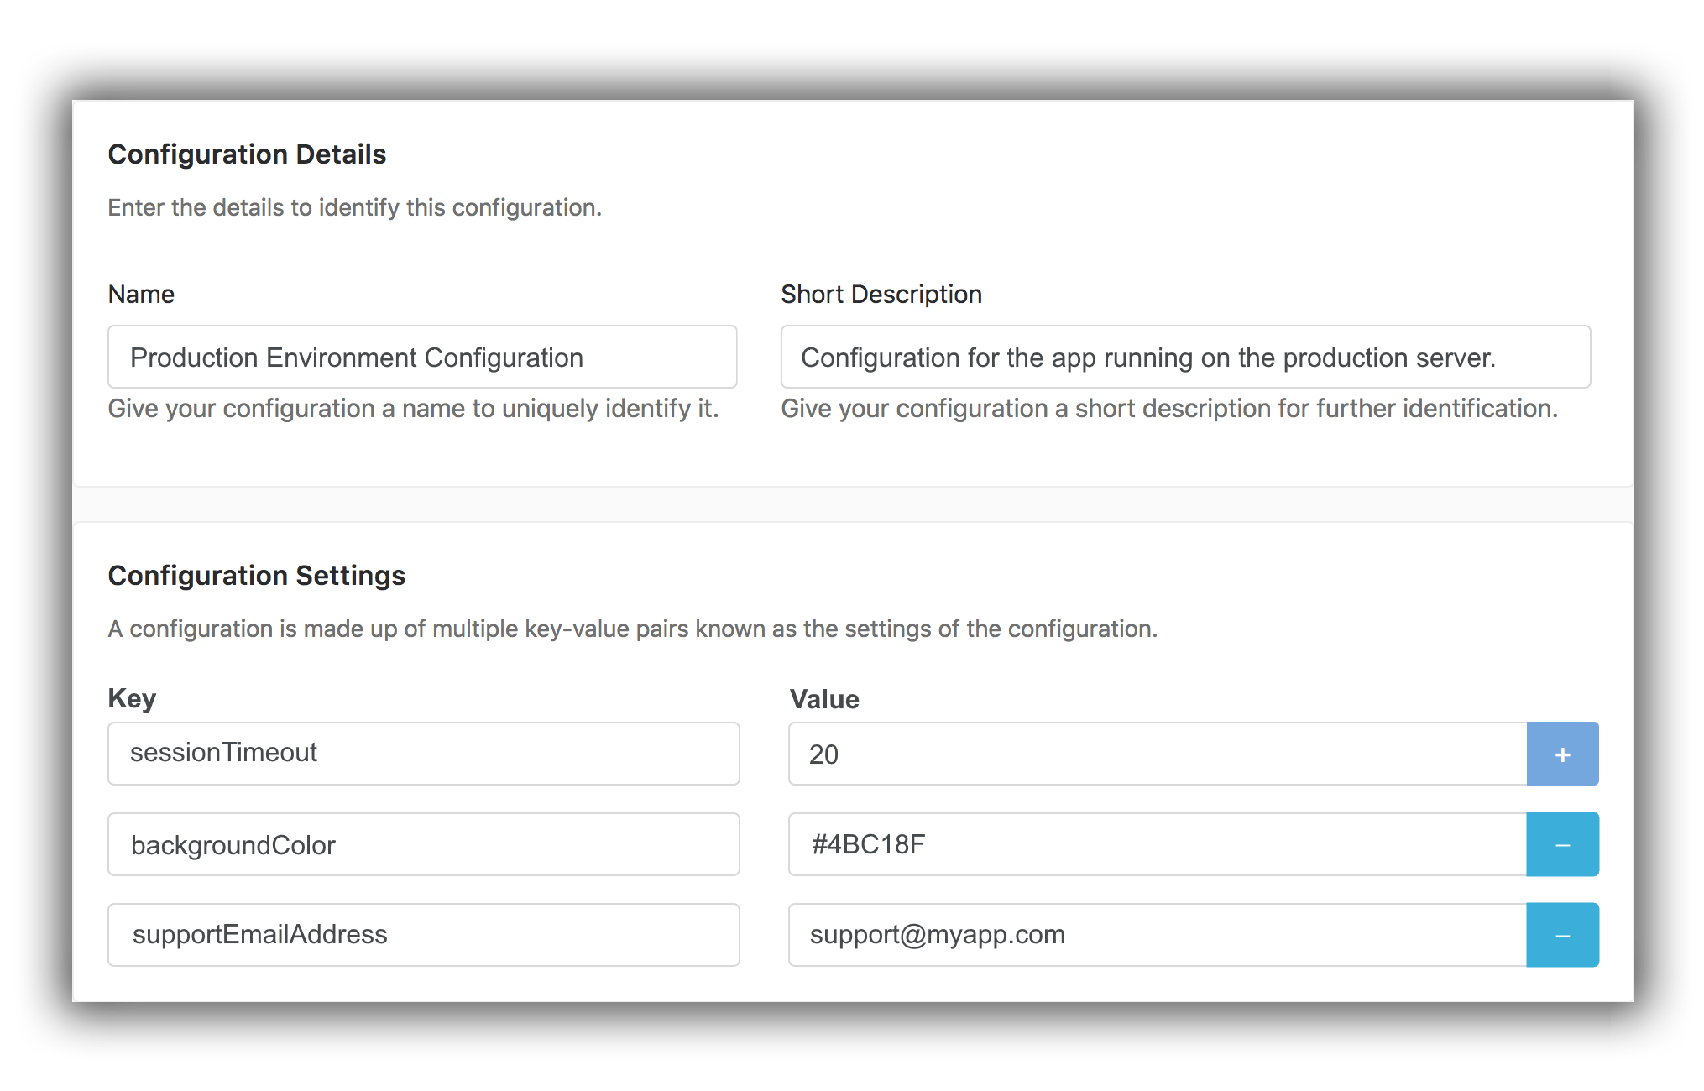Image resolution: width=1704 pixels, height=1091 pixels.
Task: Click the Value column header
Action: tap(823, 698)
